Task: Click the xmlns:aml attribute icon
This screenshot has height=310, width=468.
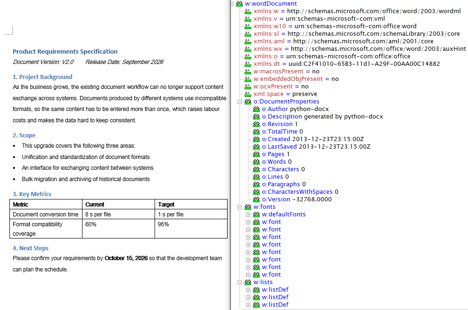Action: [x=248, y=41]
